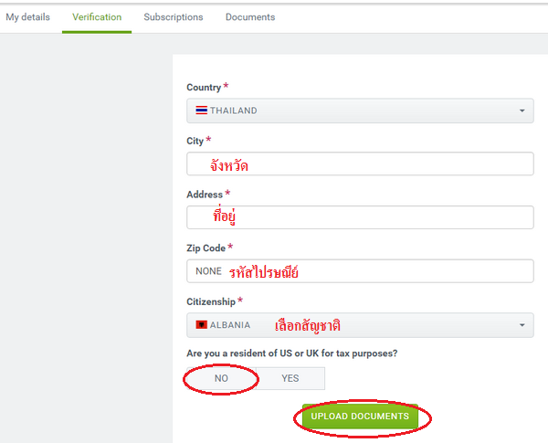548x443 pixels.
Task: Choose NO for US/UK tax residency
Action: coord(221,378)
